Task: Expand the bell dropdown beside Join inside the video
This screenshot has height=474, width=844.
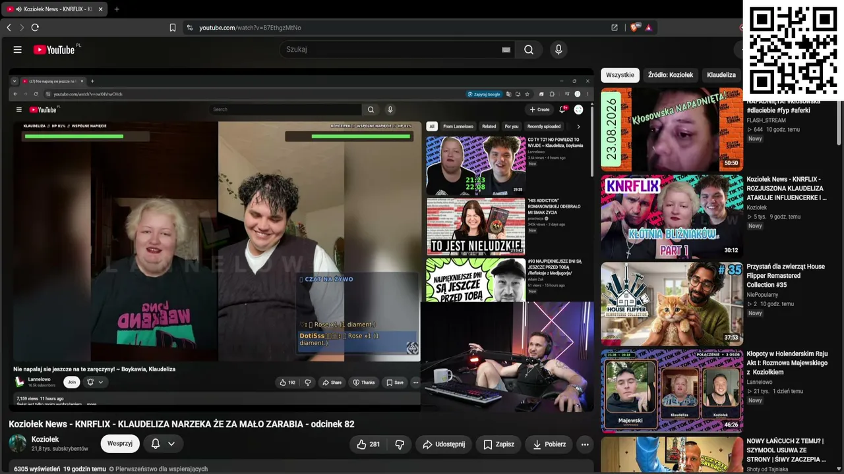Action: (x=100, y=382)
